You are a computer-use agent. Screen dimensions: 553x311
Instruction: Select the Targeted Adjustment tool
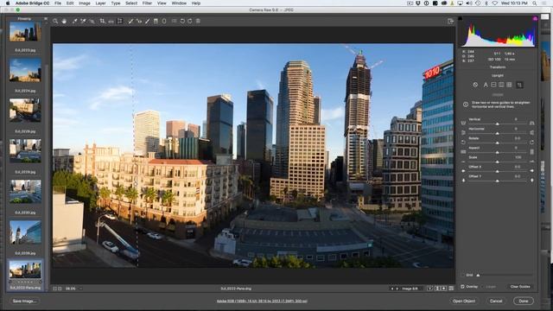92,21
